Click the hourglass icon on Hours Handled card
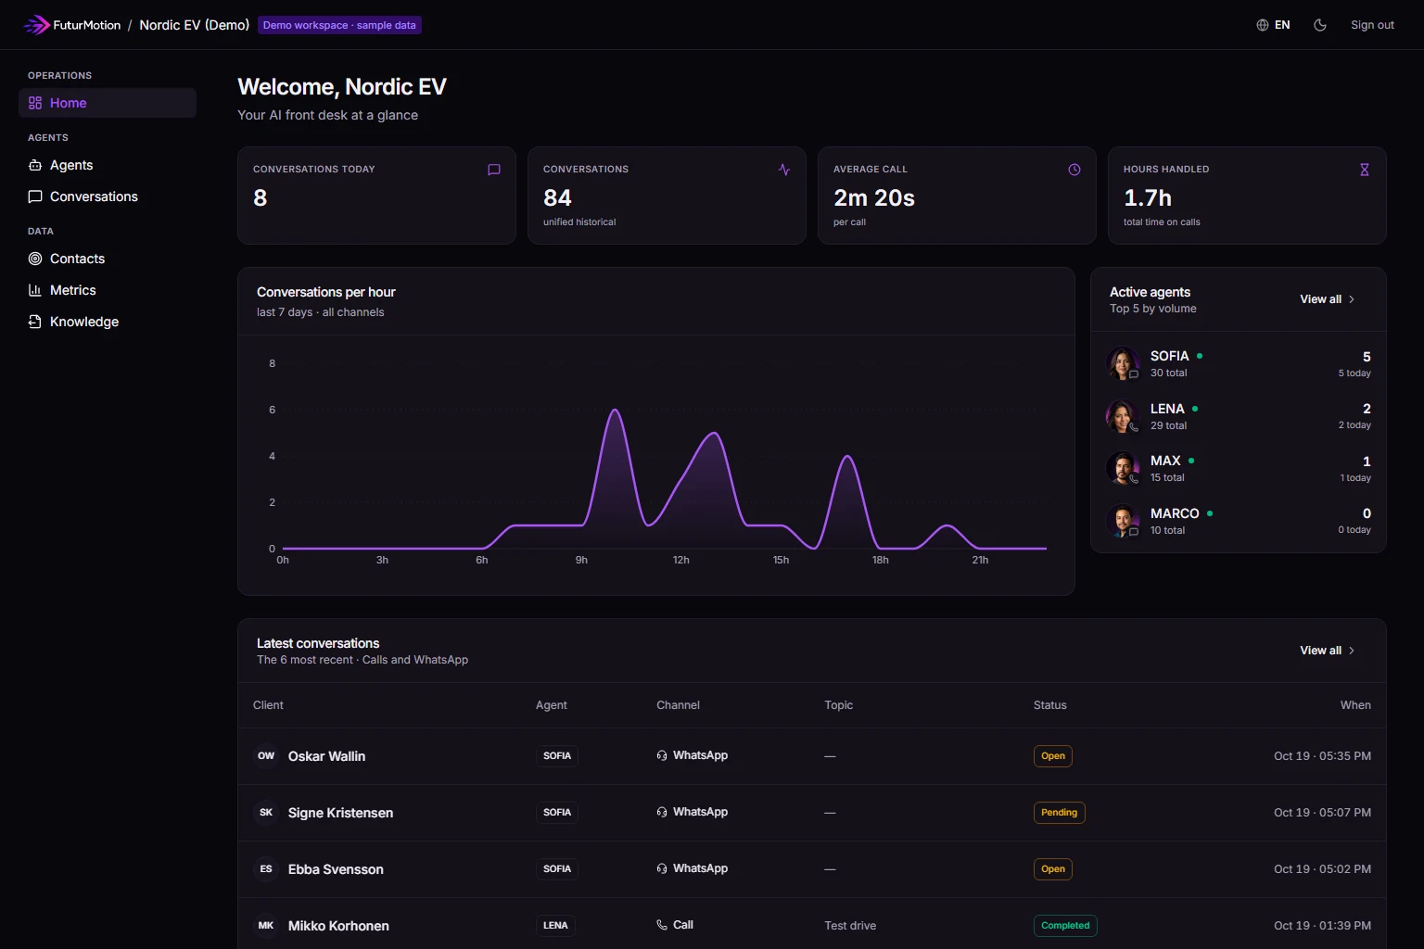 1365,170
